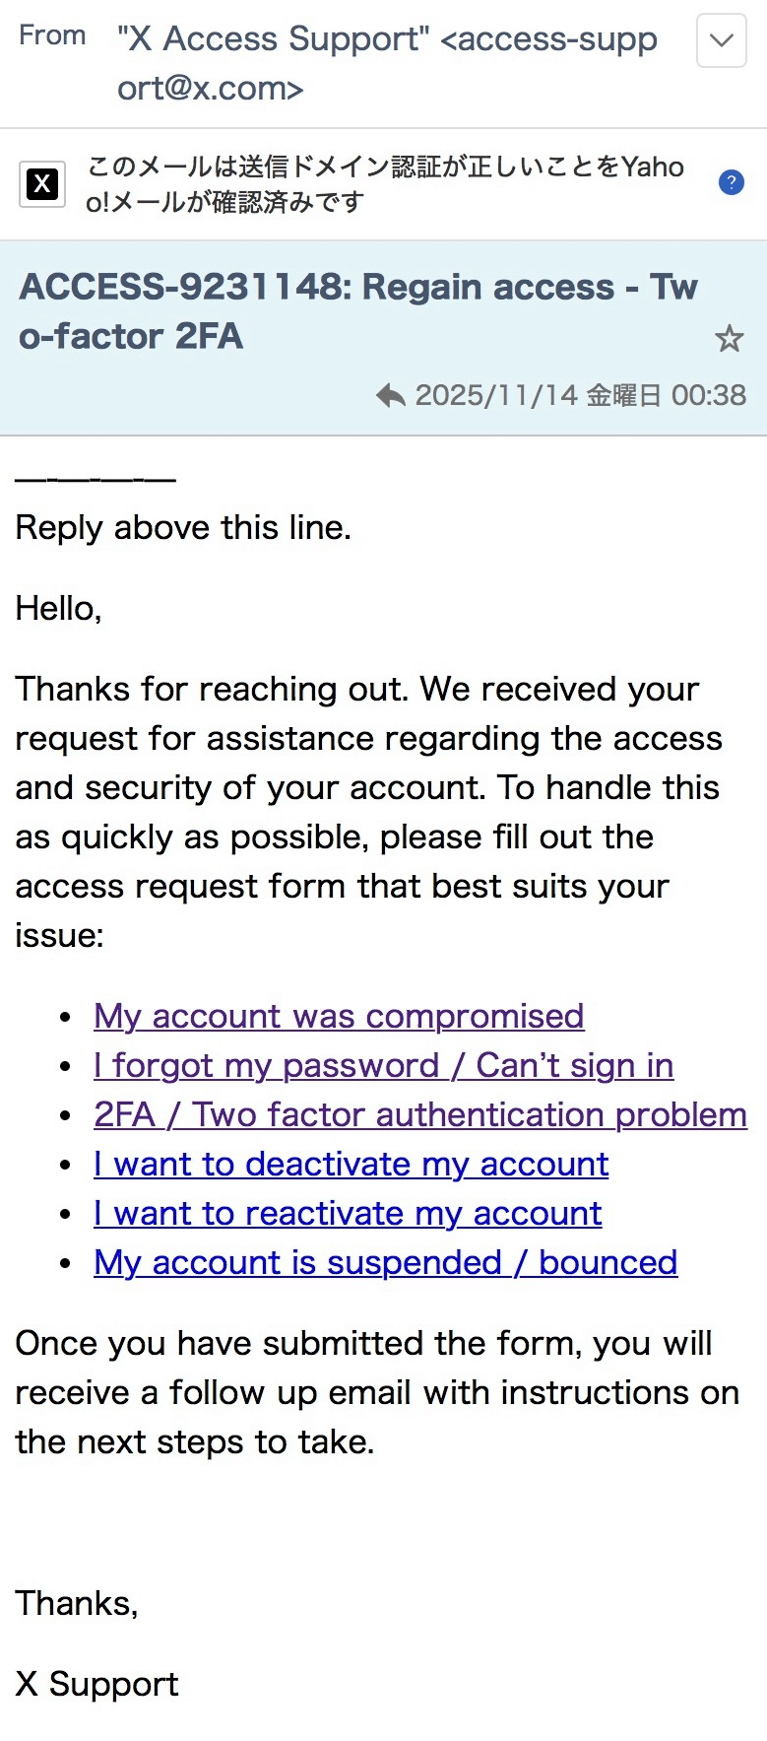767x1741 pixels.
Task: Open the blue question mark help icon
Action: click(731, 182)
